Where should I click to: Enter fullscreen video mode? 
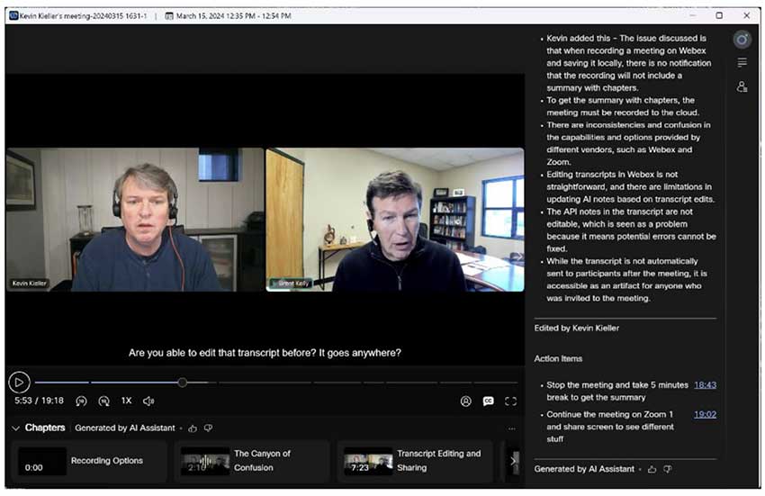(x=510, y=401)
